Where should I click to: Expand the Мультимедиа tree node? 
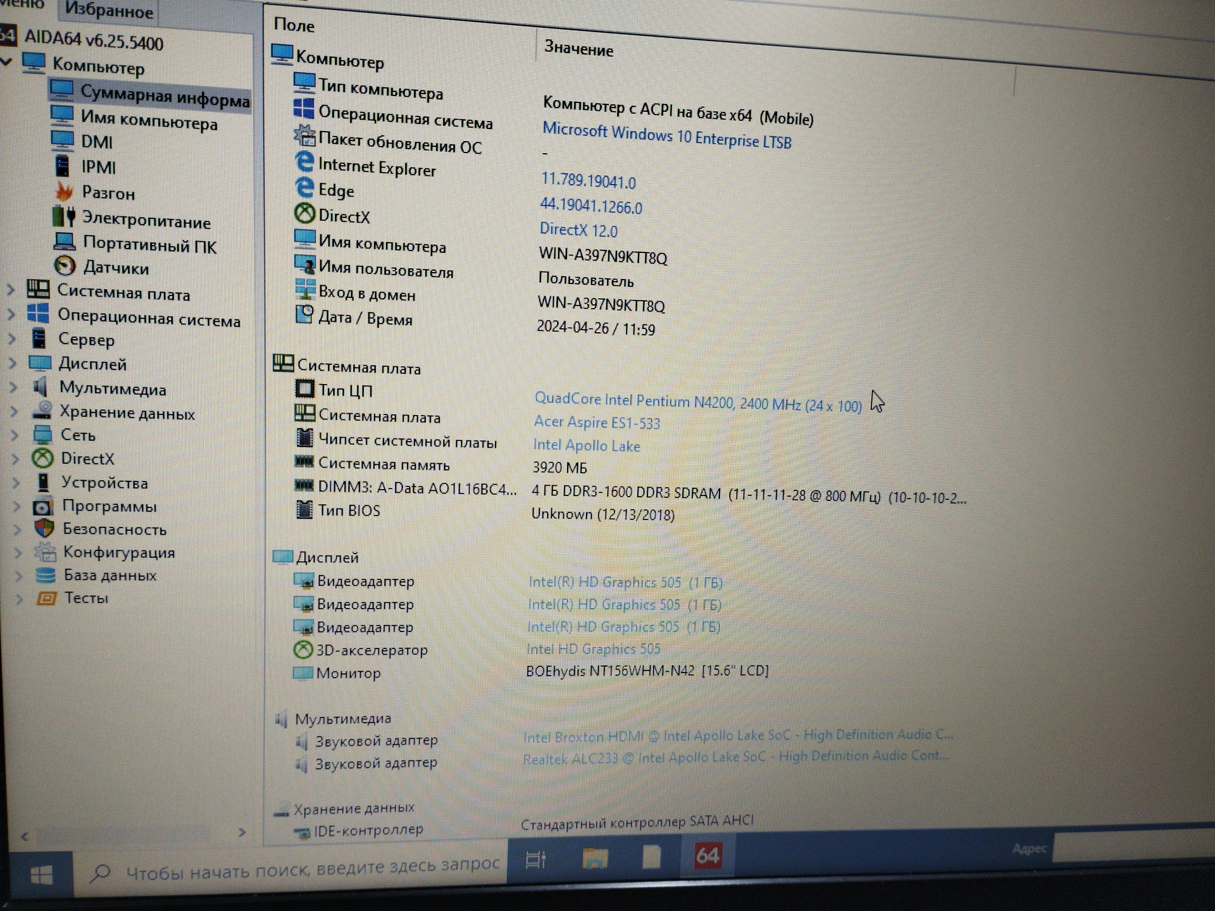pos(13,387)
